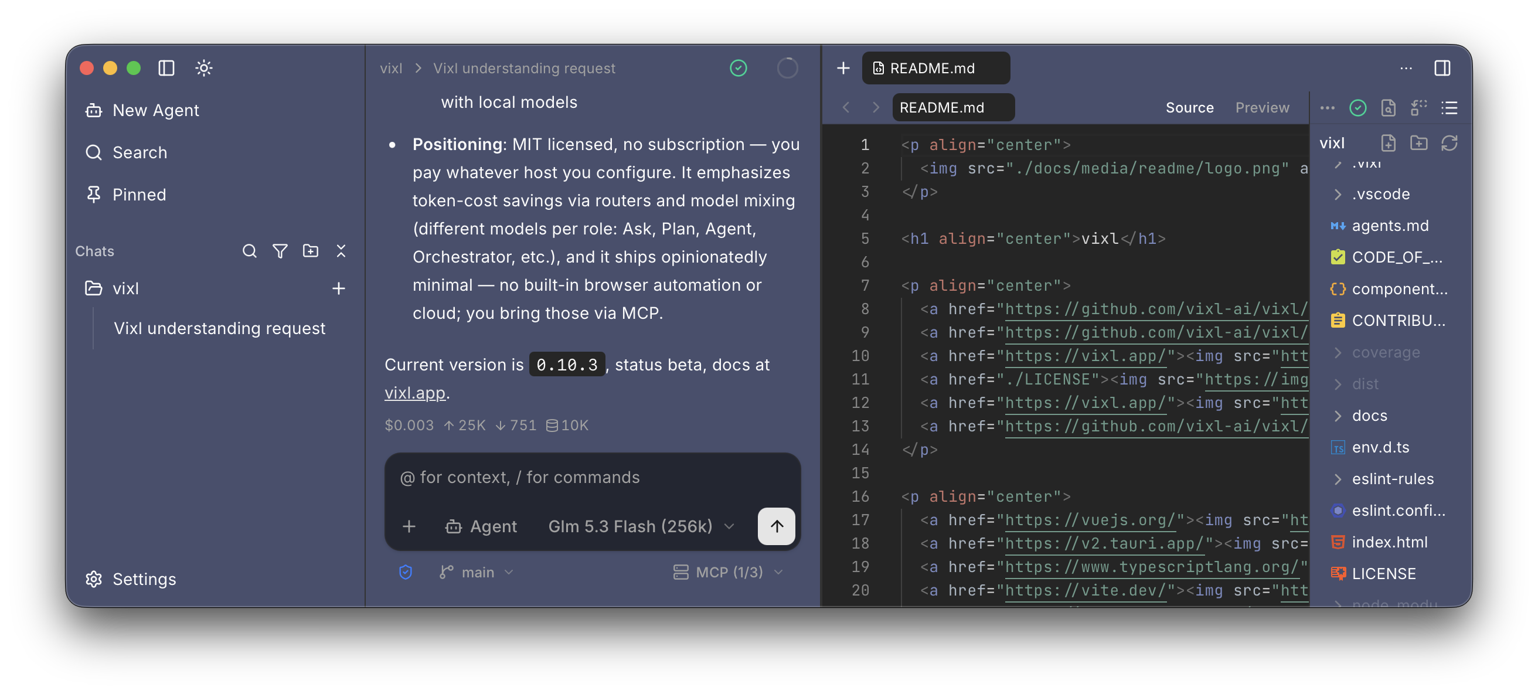Filter chats with the funnel icon

[x=280, y=251]
